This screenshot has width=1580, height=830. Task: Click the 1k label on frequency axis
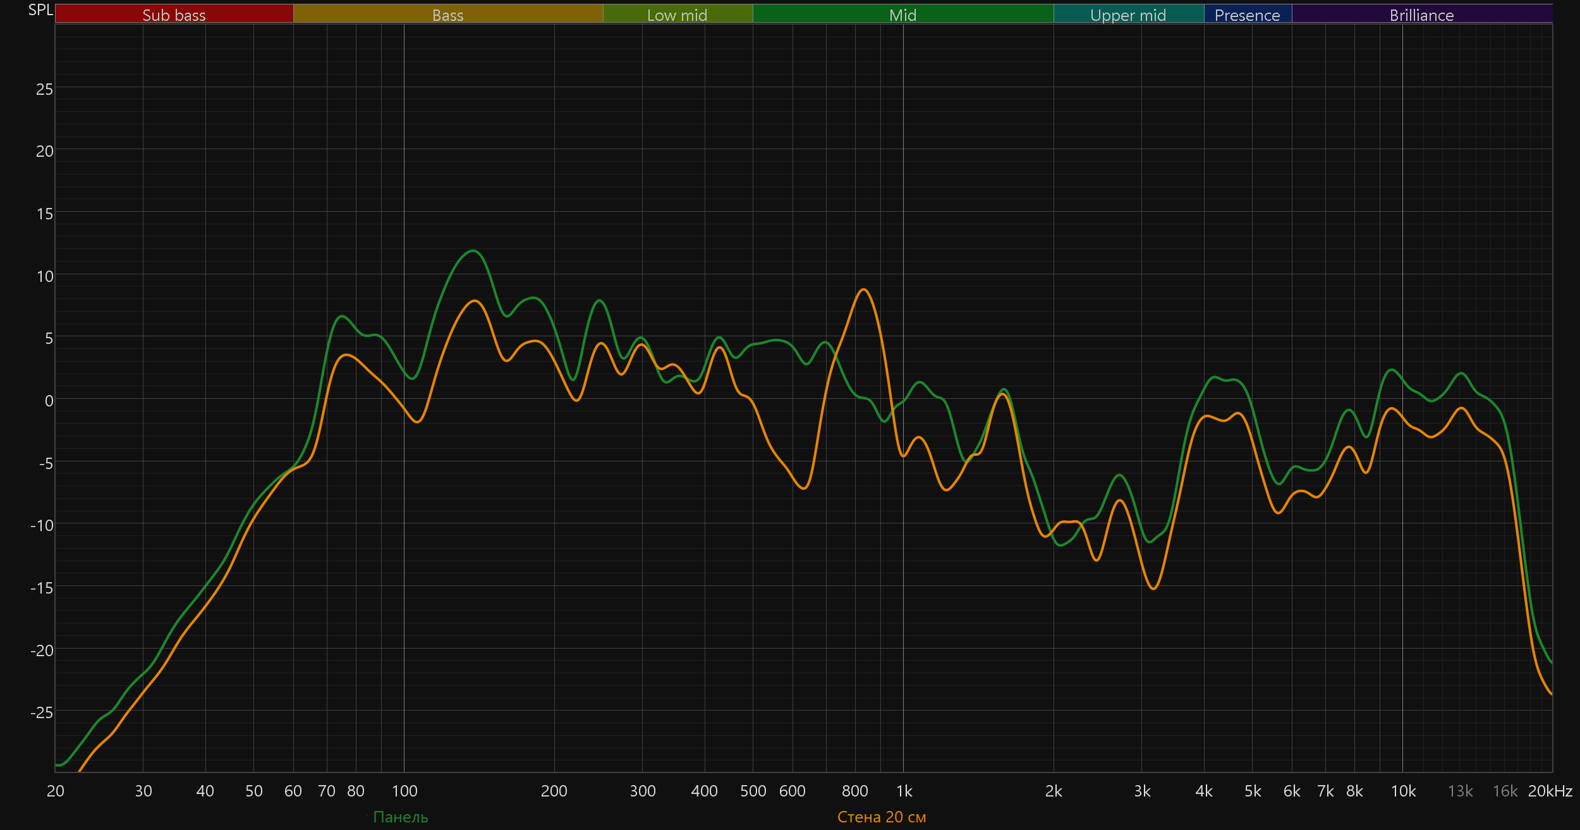904,791
